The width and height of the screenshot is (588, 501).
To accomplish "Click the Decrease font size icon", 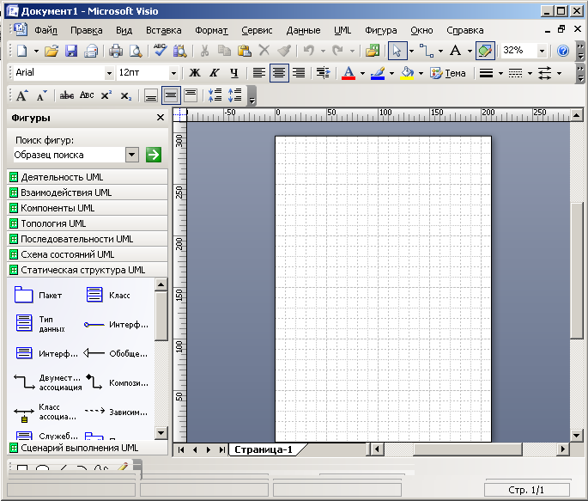I will click(x=41, y=95).
